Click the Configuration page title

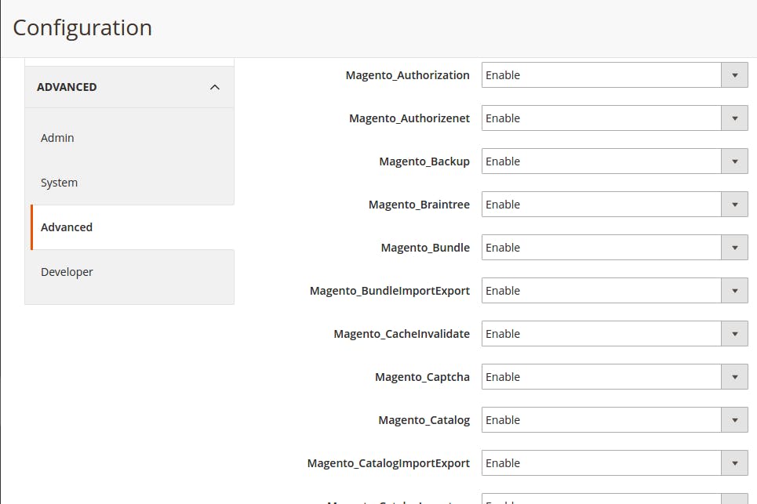click(x=82, y=28)
